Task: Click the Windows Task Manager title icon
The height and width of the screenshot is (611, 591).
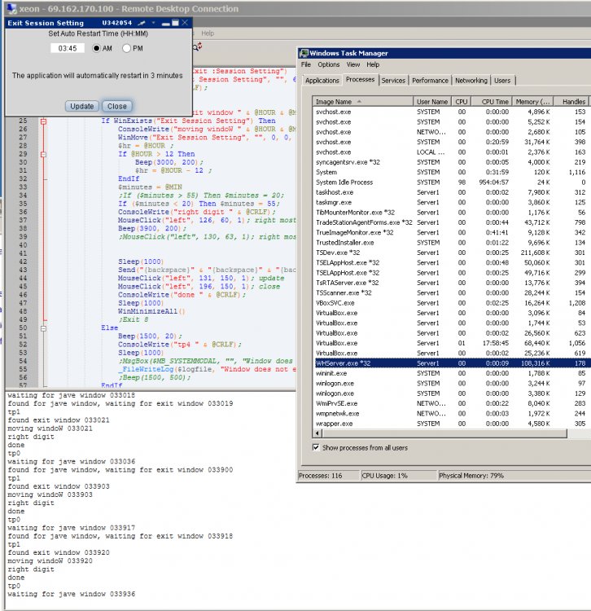Action: tap(304, 53)
